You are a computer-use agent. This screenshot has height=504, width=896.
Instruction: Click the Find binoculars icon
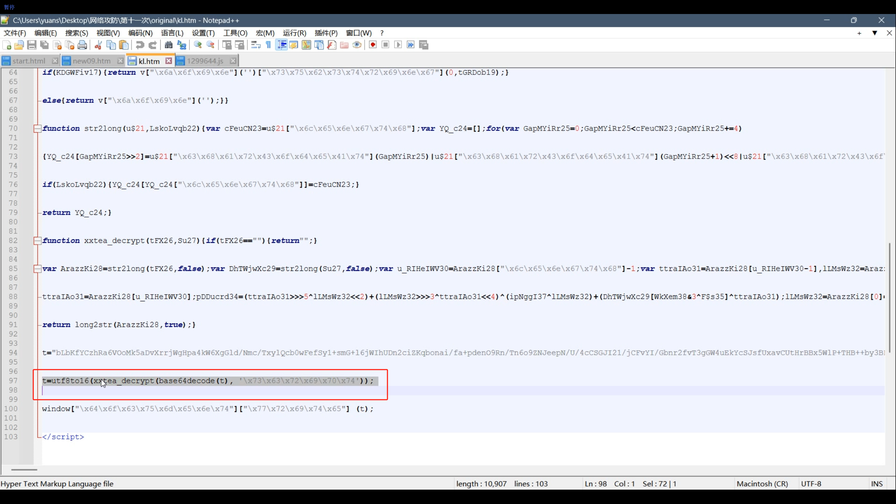(169, 45)
